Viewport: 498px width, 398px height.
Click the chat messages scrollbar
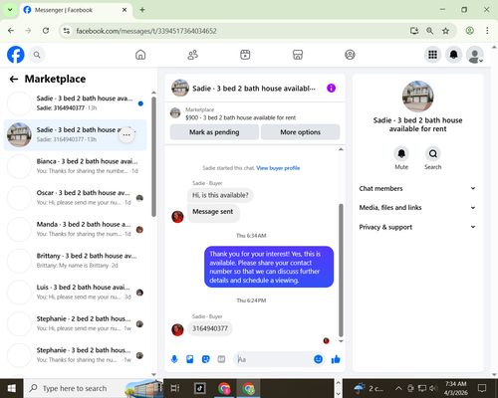(341, 271)
